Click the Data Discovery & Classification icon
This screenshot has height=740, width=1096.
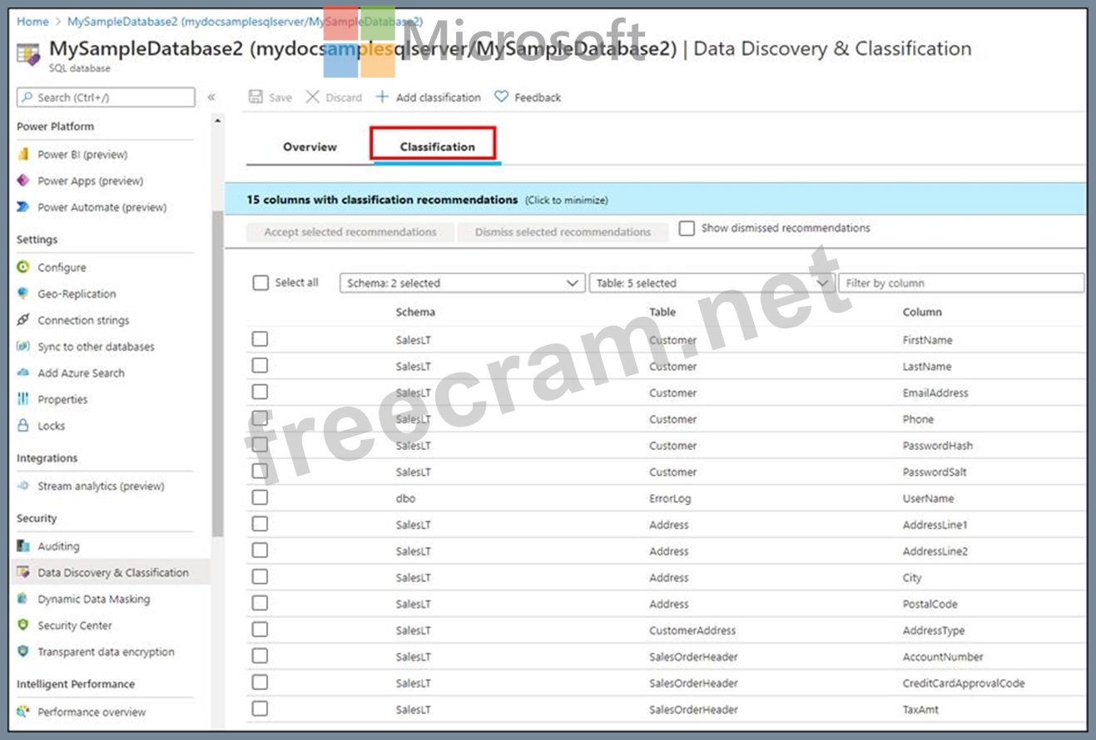(23, 572)
